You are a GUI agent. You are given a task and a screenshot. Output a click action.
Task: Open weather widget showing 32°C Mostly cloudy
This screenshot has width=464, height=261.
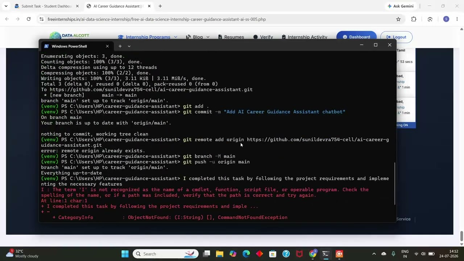tap(22, 254)
